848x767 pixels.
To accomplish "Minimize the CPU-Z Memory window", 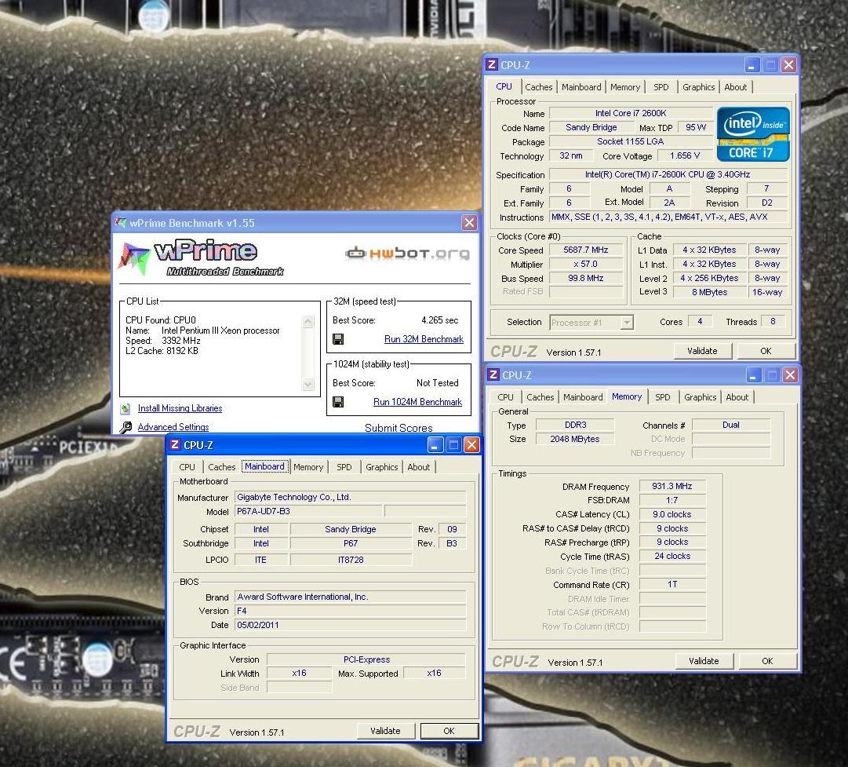I will [x=754, y=375].
